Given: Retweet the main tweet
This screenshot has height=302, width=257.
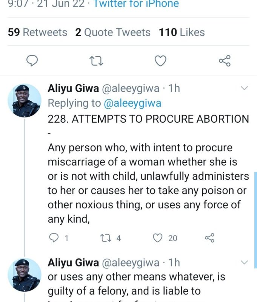Looking at the screenshot, I should [x=97, y=60].
